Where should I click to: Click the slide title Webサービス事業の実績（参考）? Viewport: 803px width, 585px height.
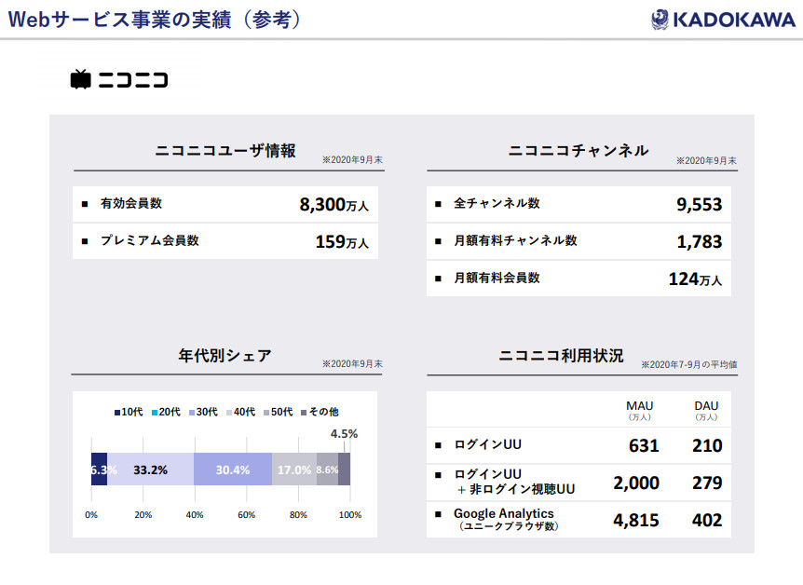(154, 20)
